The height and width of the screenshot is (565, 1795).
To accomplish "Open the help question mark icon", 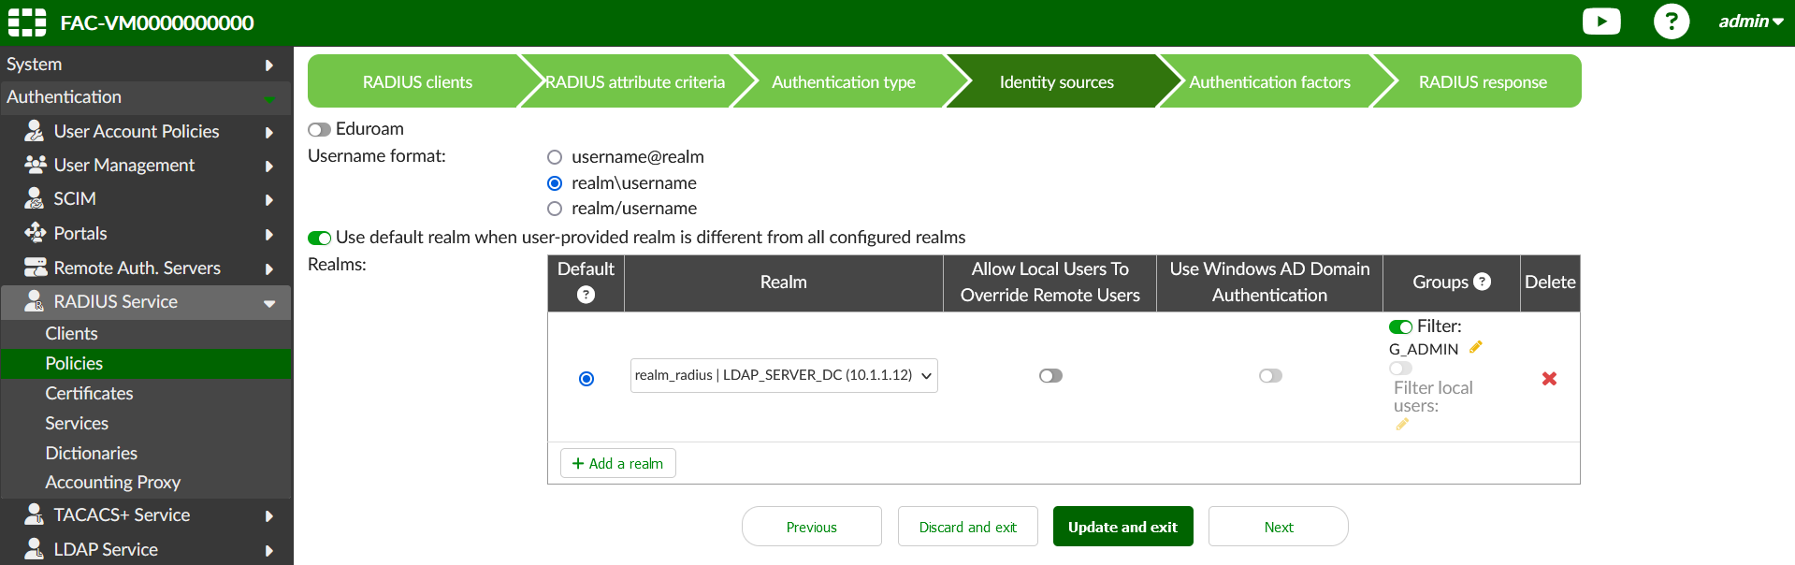I will (1671, 22).
